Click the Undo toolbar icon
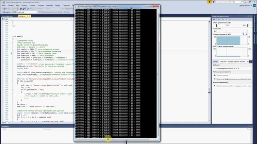Viewport: 257px width, 144px height. 28,9
